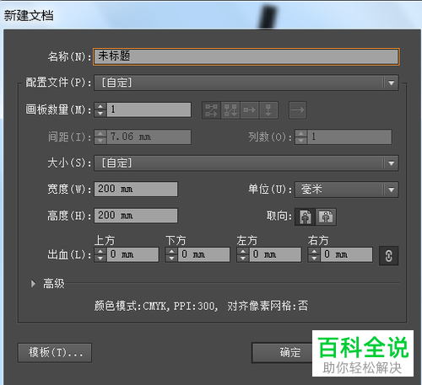Toggle the bleed link chain icon
Screen dimensions: 422x385
point(388,256)
